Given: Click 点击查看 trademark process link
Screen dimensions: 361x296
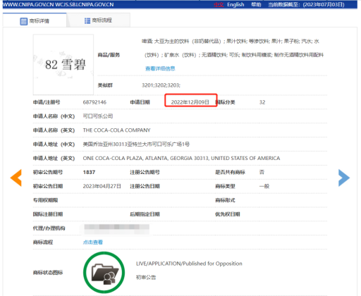Looking at the screenshot, I should (x=93, y=242).
